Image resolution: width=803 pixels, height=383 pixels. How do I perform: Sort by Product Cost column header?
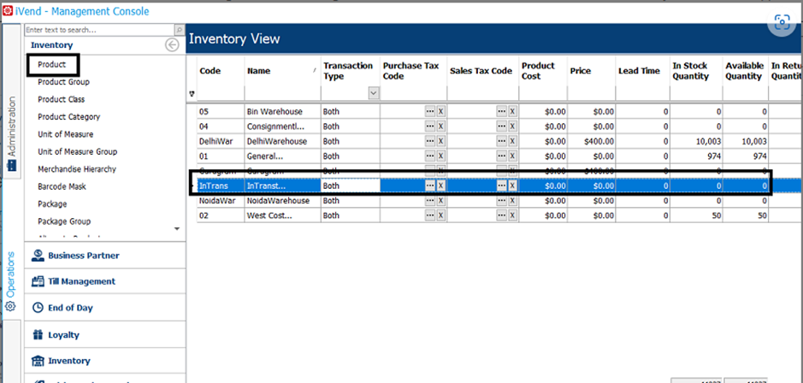543,71
